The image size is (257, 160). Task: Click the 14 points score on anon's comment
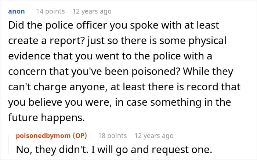50,11
